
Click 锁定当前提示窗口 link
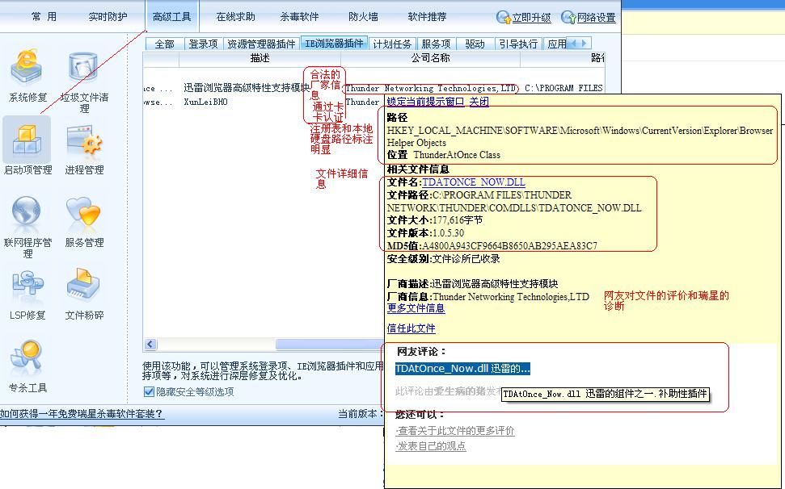[425, 102]
